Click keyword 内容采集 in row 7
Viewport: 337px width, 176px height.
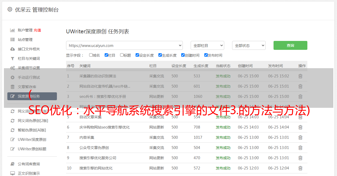[87, 137]
